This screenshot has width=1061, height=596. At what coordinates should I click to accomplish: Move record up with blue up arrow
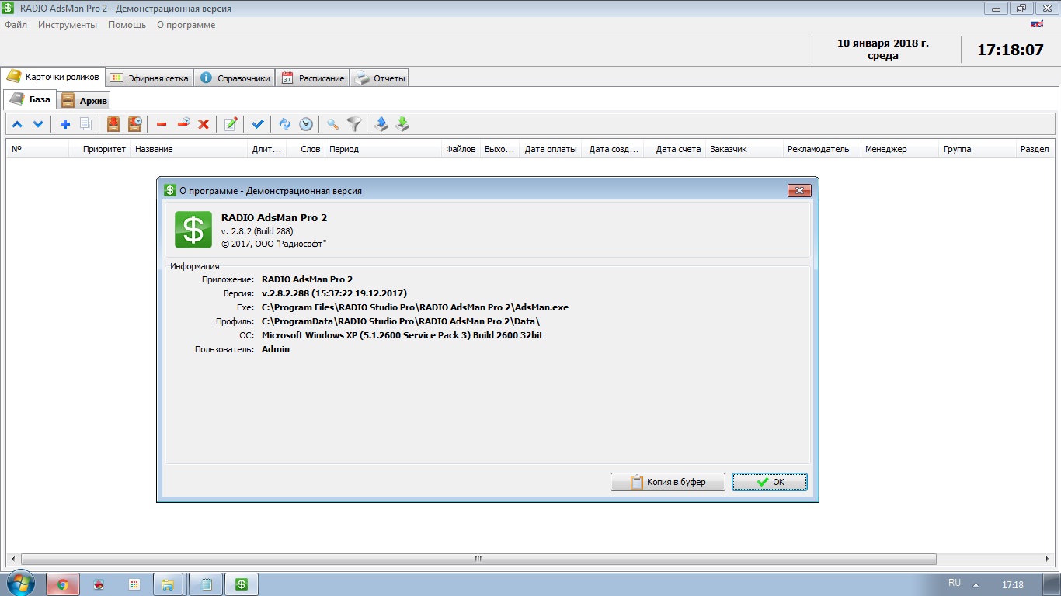click(x=17, y=124)
